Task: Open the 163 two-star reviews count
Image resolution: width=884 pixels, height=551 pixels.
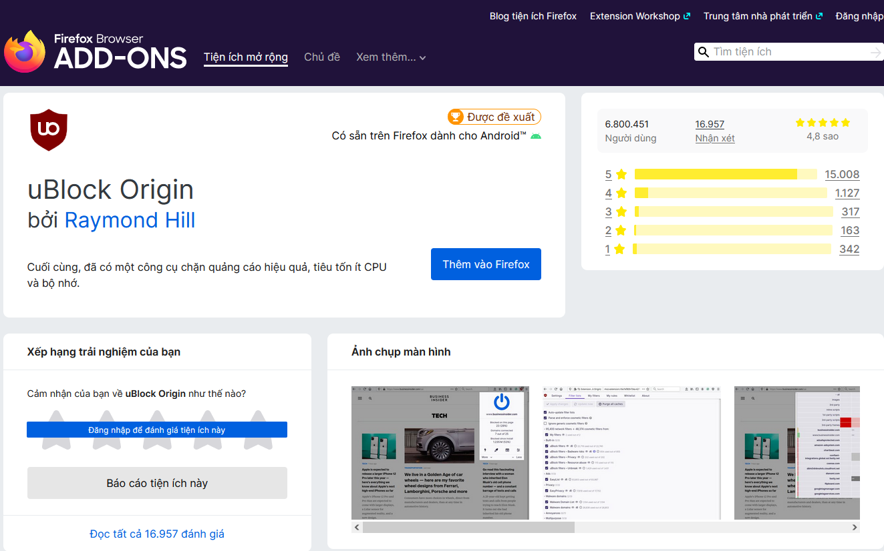Action: coord(850,231)
